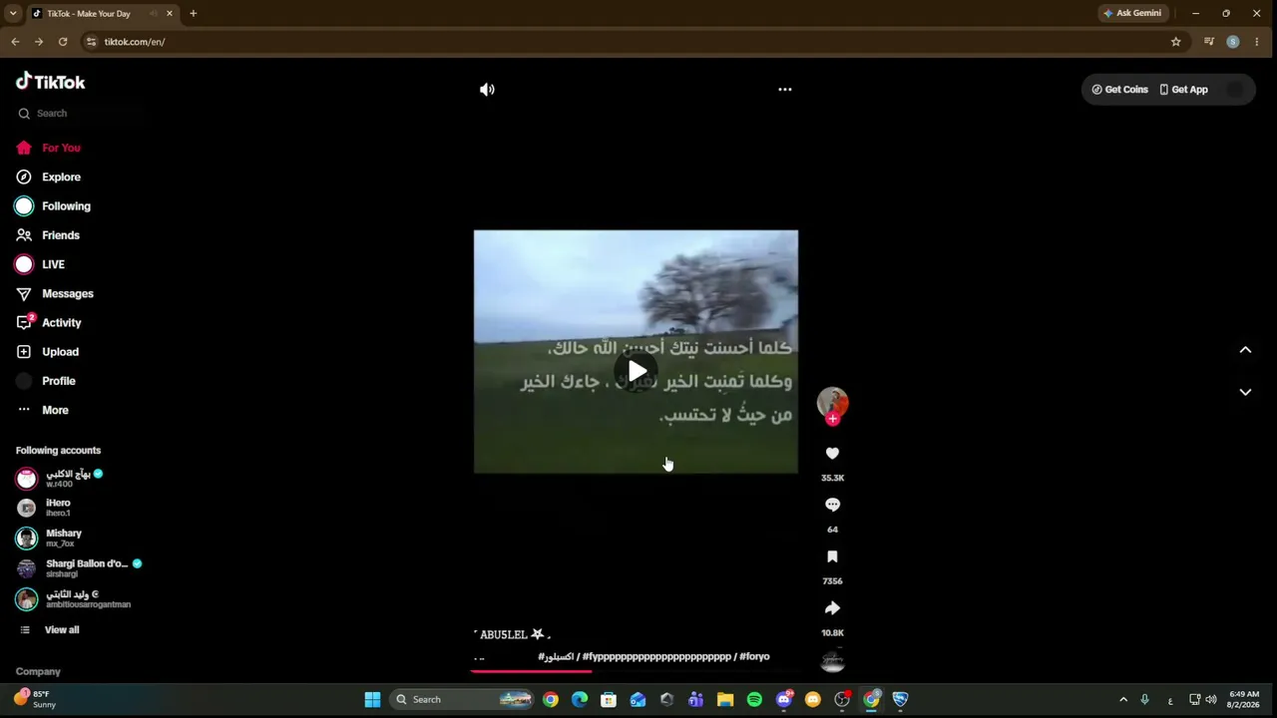Click the ABU5LEL creator name
Screen dimensions: 1277x718
[x=513, y=634]
